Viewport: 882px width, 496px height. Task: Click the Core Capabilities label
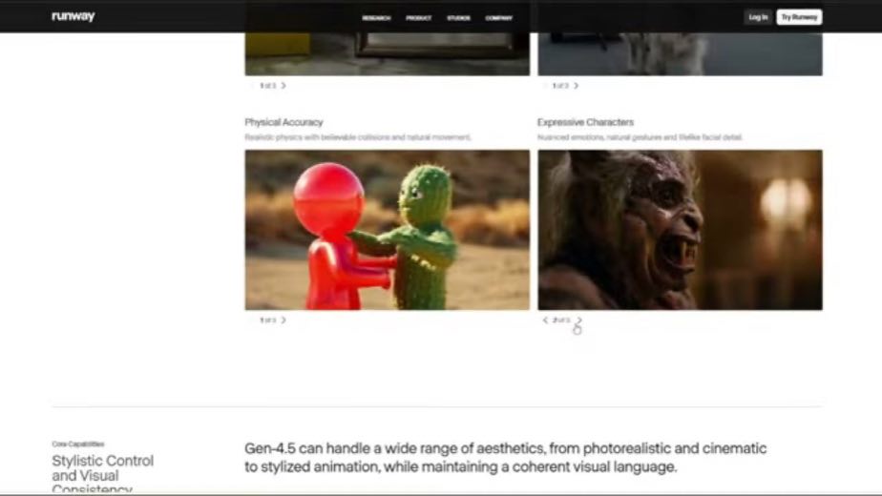(x=78, y=444)
